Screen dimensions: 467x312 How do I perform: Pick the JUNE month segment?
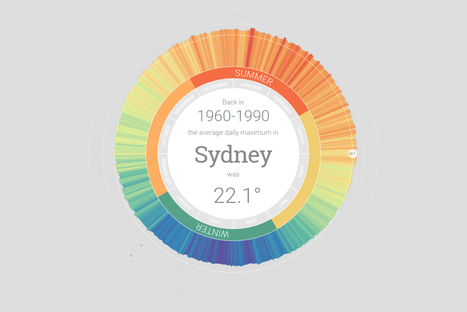(x=251, y=222)
